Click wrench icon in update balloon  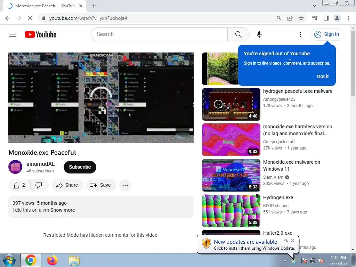tap(286, 241)
